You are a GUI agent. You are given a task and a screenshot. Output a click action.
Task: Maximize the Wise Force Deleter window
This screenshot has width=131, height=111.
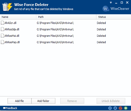(x=122, y=3)
